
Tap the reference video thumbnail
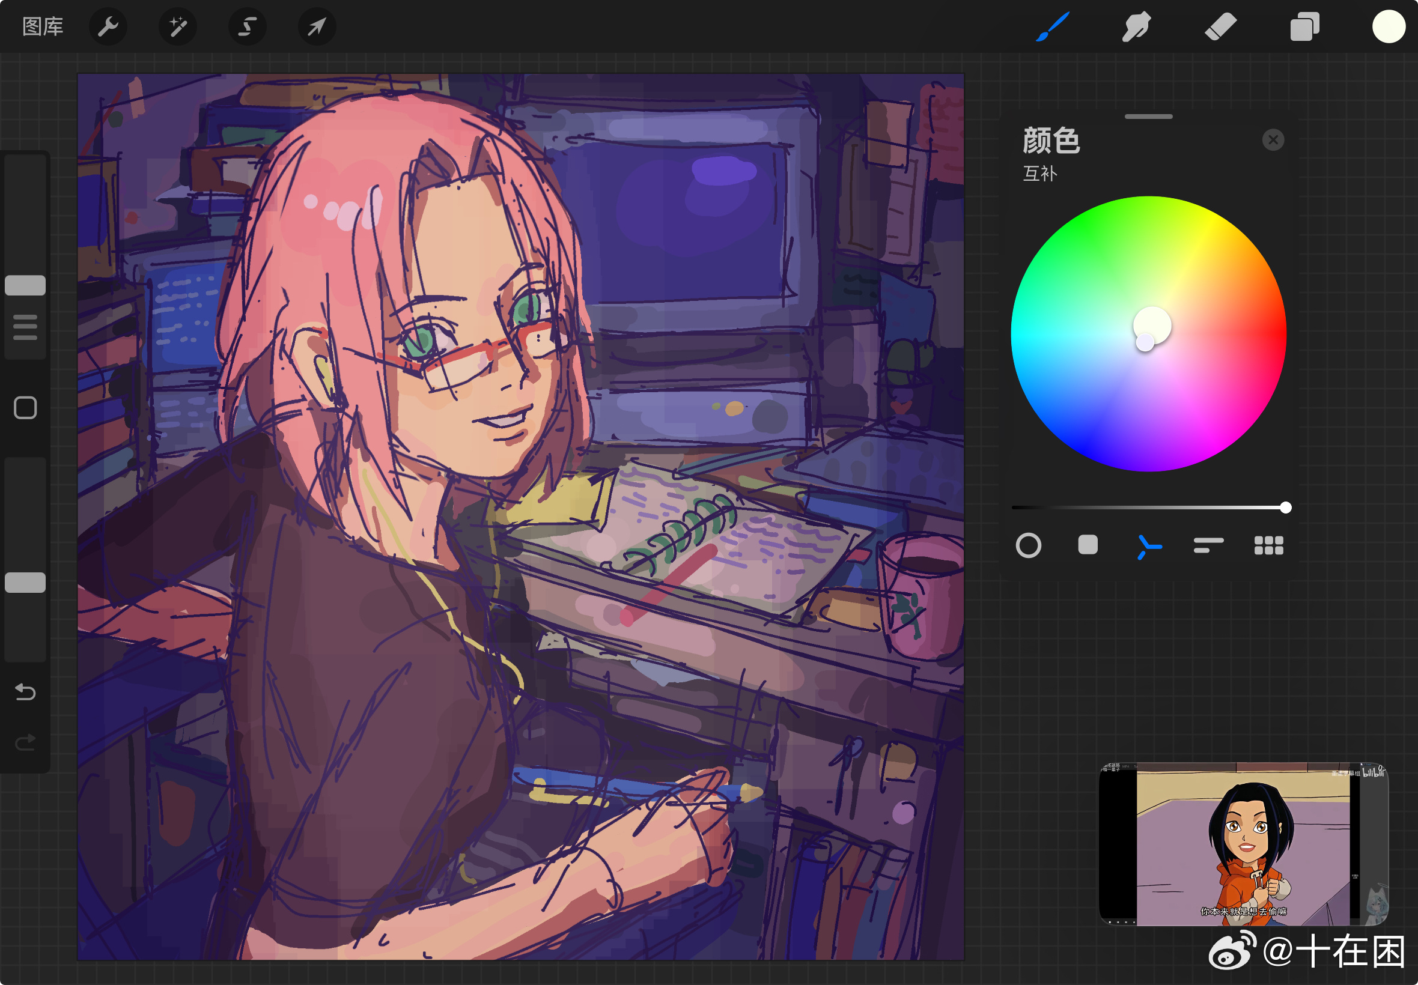1243,844
